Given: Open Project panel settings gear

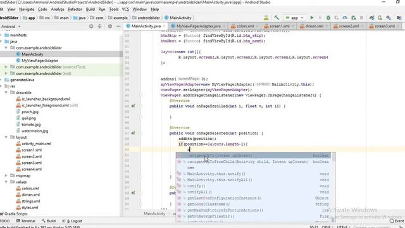Looking at the screenshot, I should tap(110, 26).
